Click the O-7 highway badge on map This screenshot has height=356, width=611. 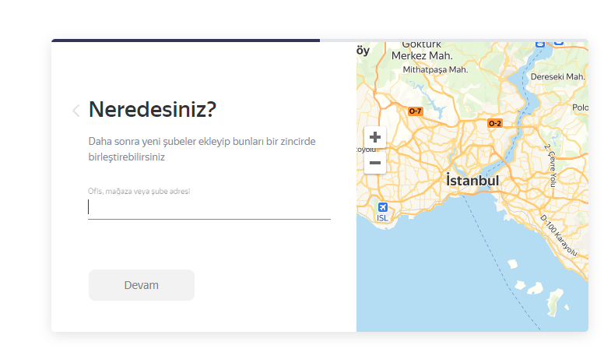click(x=415, y=111)
